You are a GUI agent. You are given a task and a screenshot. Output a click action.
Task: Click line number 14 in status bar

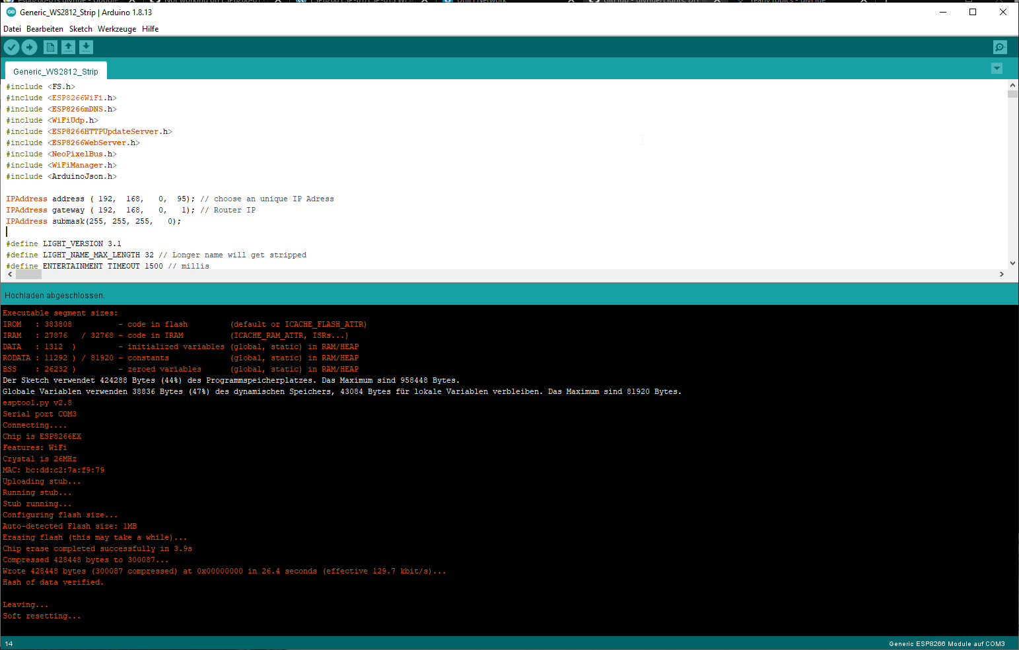coord(9,643)
